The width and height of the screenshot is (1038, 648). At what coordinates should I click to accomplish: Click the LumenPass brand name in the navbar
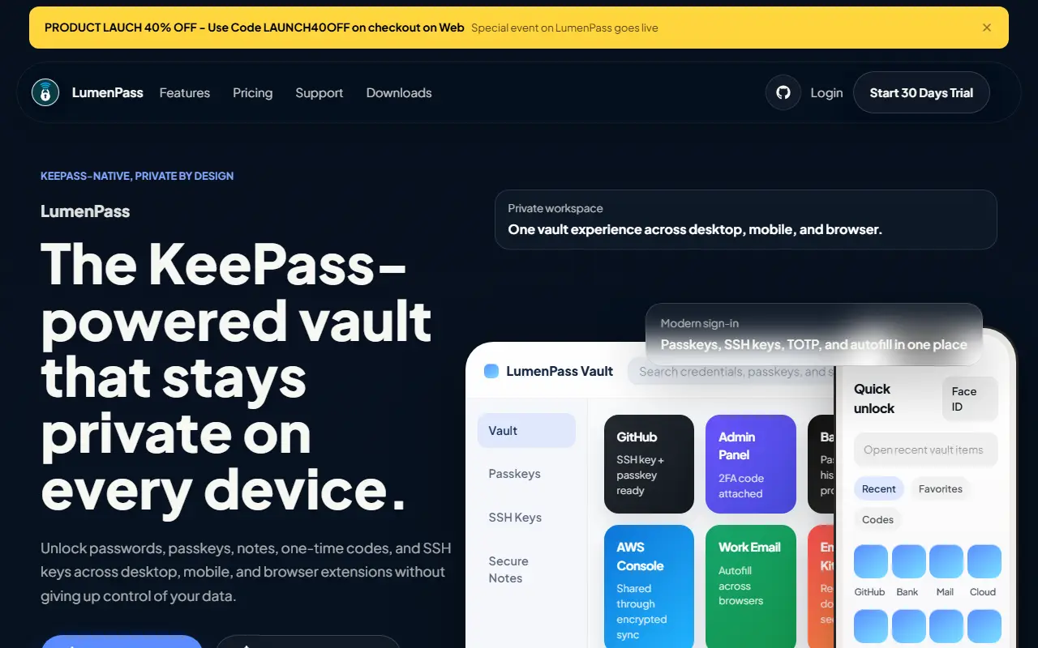(x=108, y=92)
